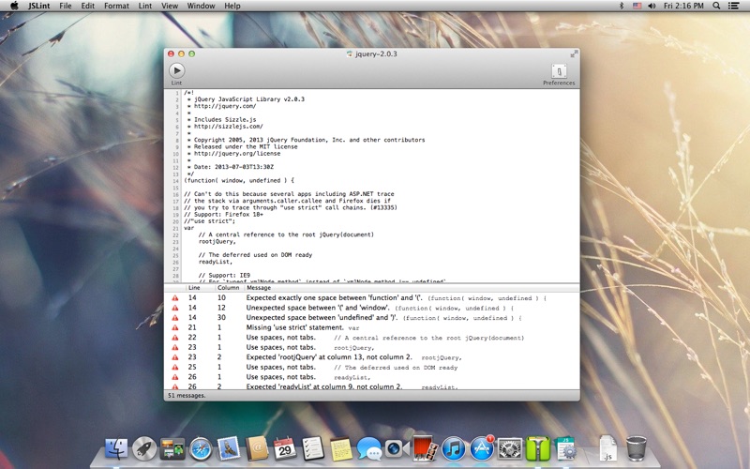Click the Fri 2:16 PM clock
Viewport: 750px width, 469px height.
click(x=683, y=6)
